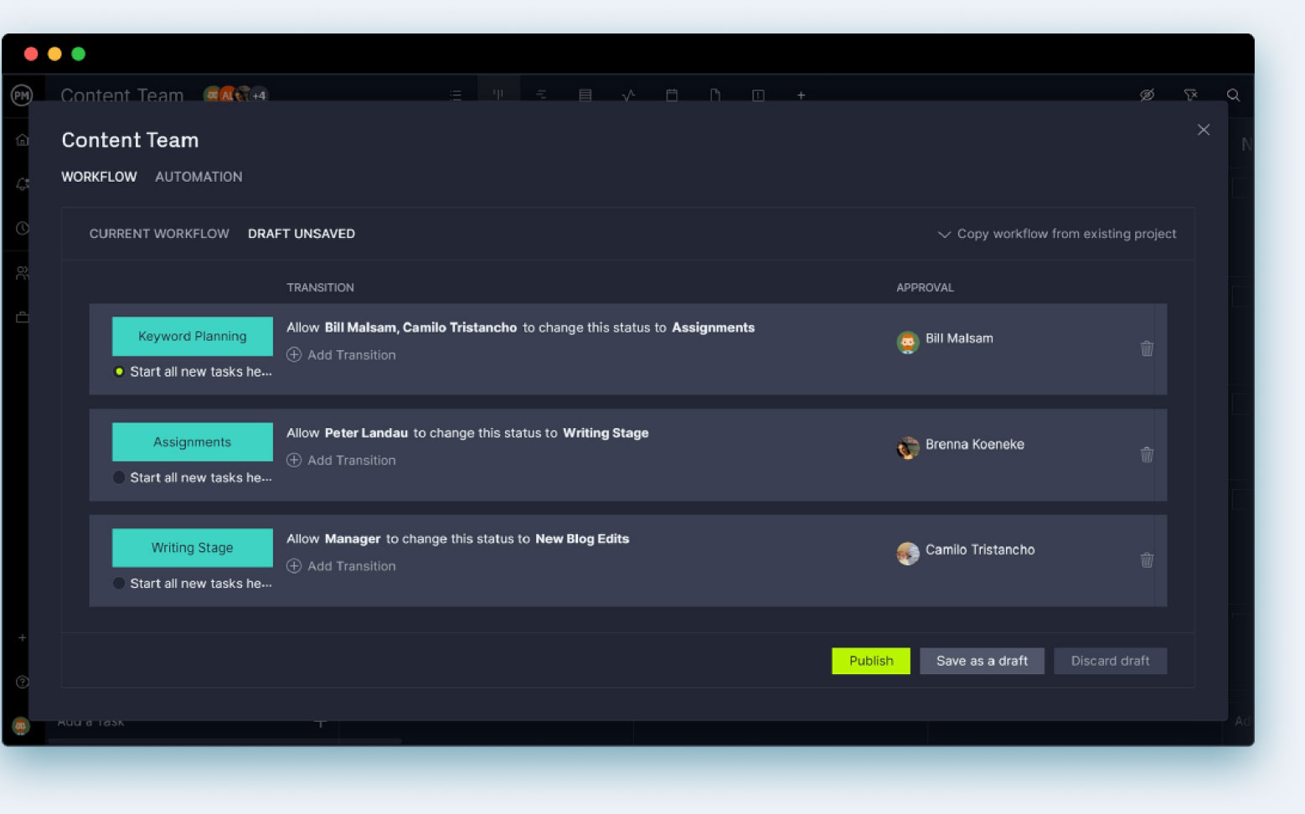The width and height of the screenshot is (1305, 814).
Task: Click the Sheet view icon
Action: [x=585, y=95]
